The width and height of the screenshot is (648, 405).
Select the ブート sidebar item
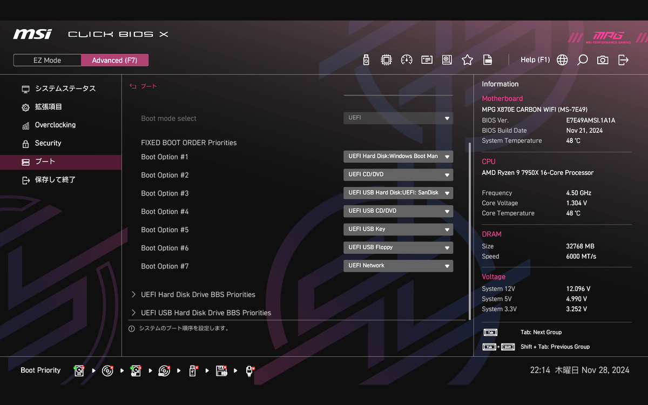click(60, 162)
